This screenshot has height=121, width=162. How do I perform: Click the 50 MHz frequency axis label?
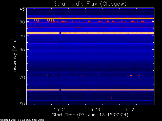22,22
